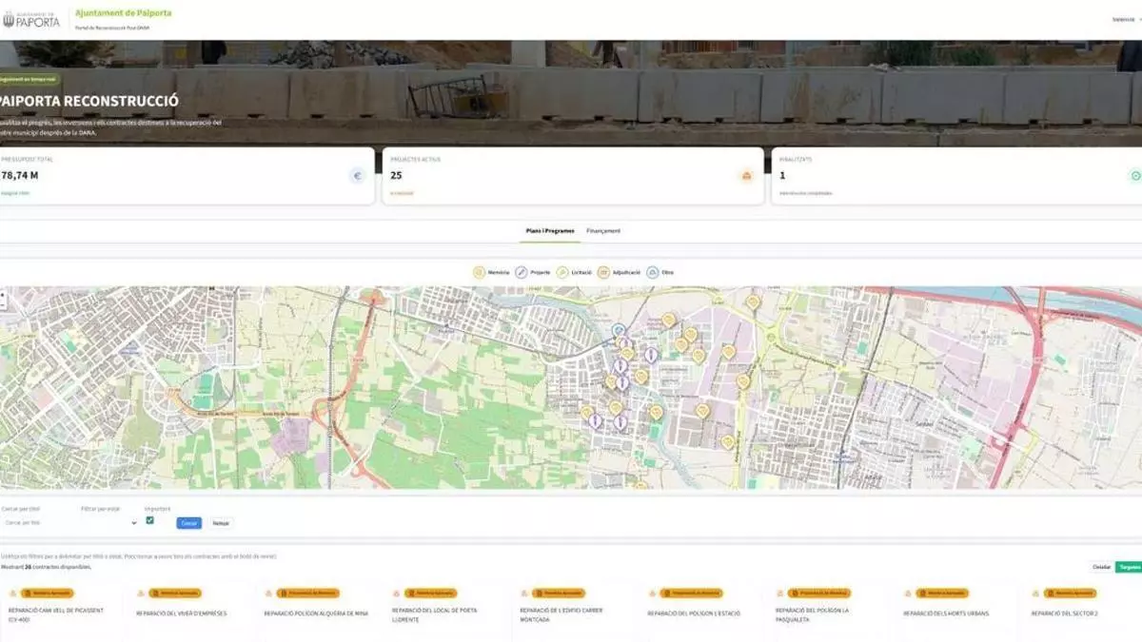This screenshot has height=642, width=1142.
Task: Open the filter by state dropdown
Action: [x=108, y=522]
